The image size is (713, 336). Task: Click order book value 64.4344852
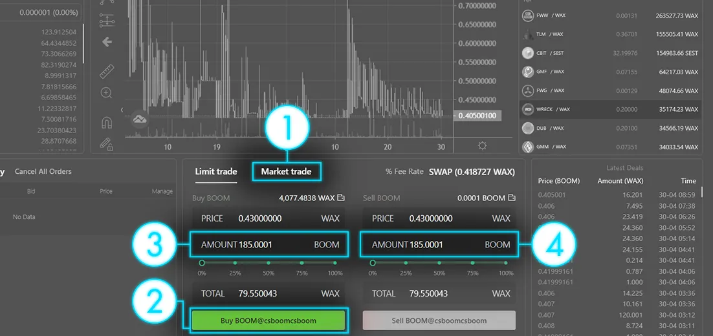pos(59,43)
